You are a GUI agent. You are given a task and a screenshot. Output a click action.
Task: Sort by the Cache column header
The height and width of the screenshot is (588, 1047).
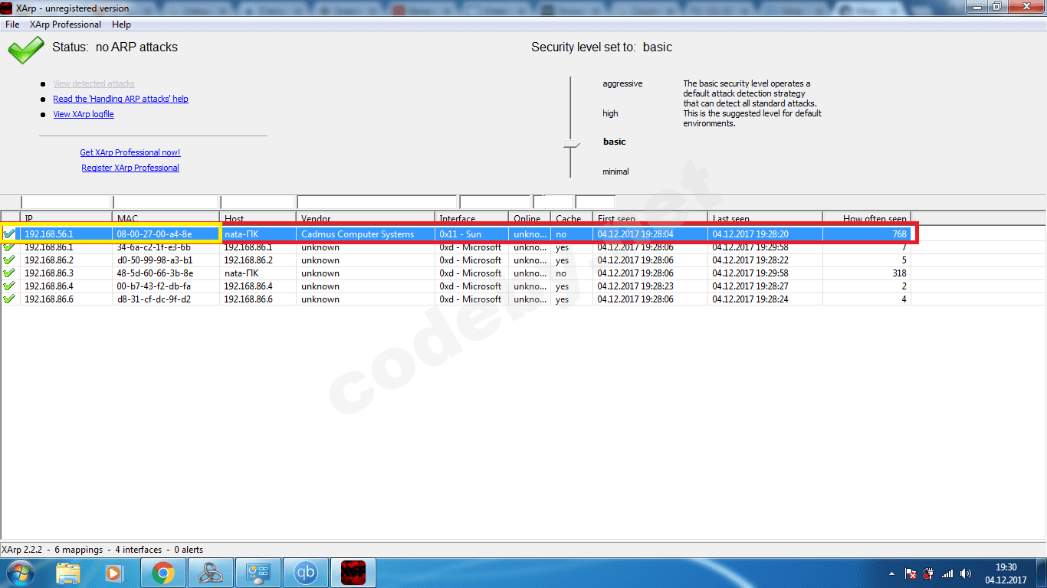[572, 218]
